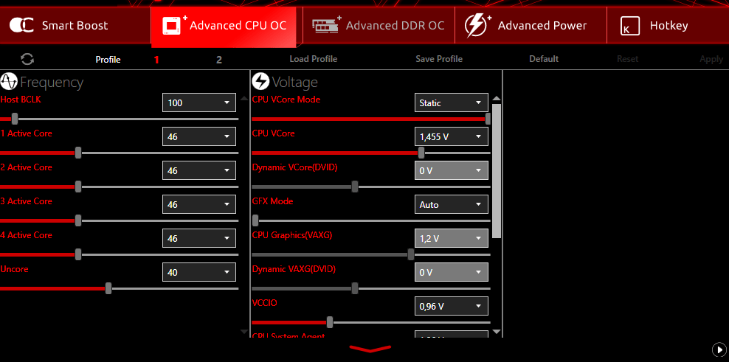The image size is (729, 362).
Task: Expand panel using red chevron at bottom
Action: tap(370, 349)
